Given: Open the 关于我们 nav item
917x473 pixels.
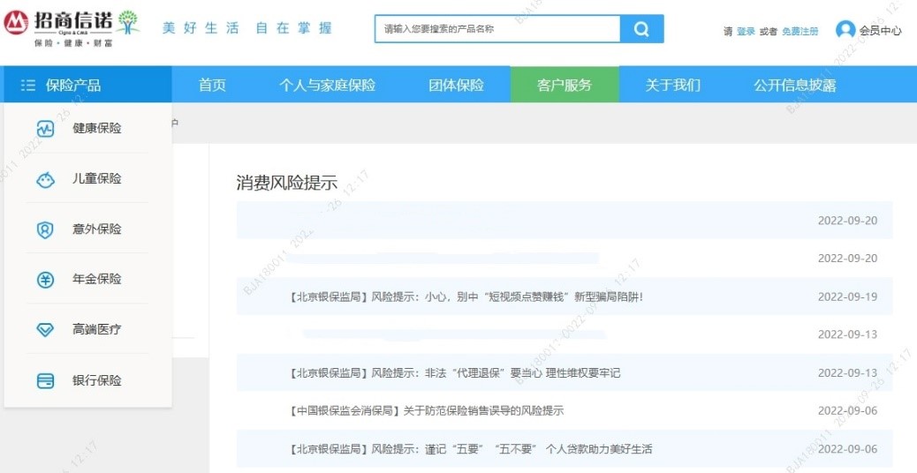Looking at the screenshot, I should pyautogui.click(x=672, y=86).
